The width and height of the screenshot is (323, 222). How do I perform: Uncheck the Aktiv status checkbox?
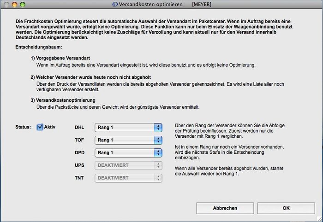click(x=40, y=127)
